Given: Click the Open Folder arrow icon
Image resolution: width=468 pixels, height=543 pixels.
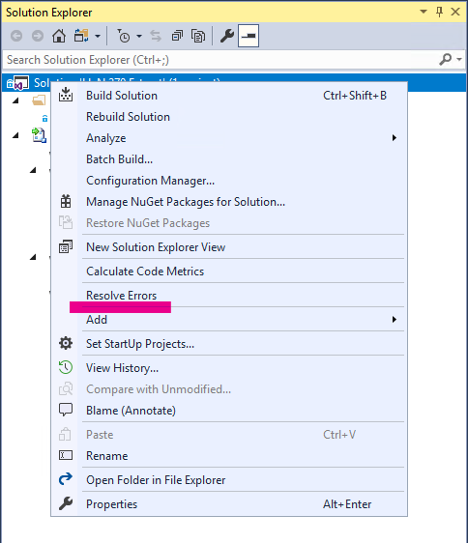Looking at the screenshot, I should 66,479.
